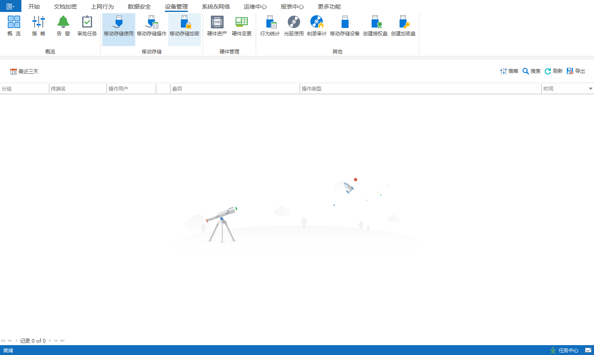Click the 创建加密盘 key icon
Image resolution: width=594 pixels, height=355 pixels.
[403, 26]
